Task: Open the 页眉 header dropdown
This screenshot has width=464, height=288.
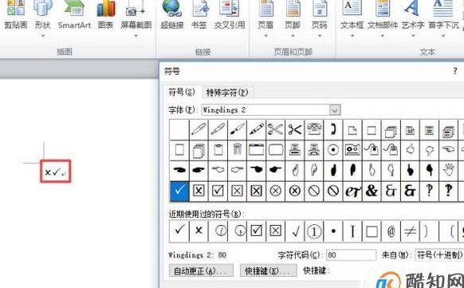Action: (x=265, y=19)
